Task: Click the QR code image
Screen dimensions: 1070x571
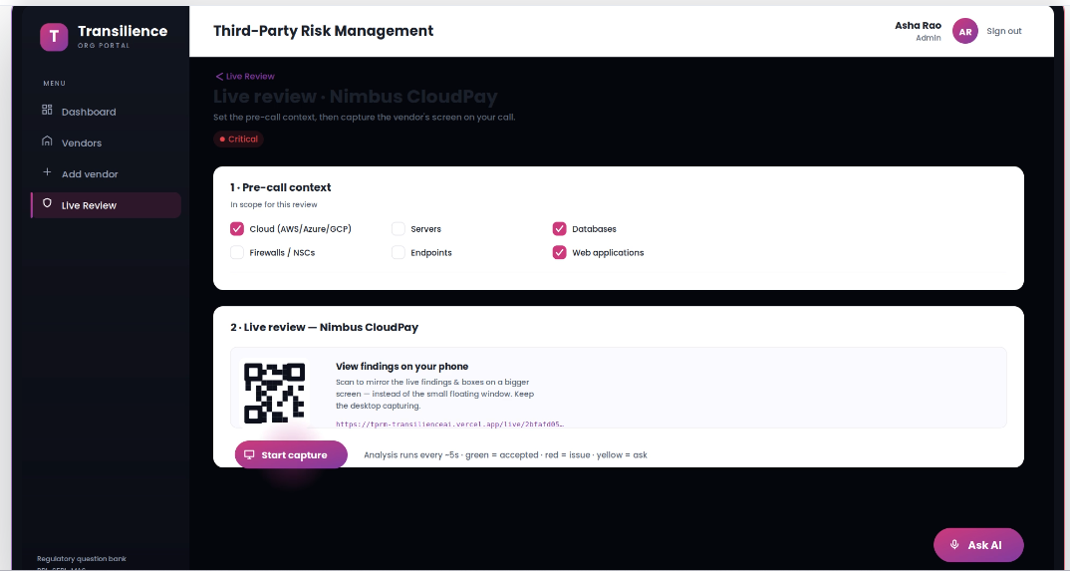Action: click(274, 393)
